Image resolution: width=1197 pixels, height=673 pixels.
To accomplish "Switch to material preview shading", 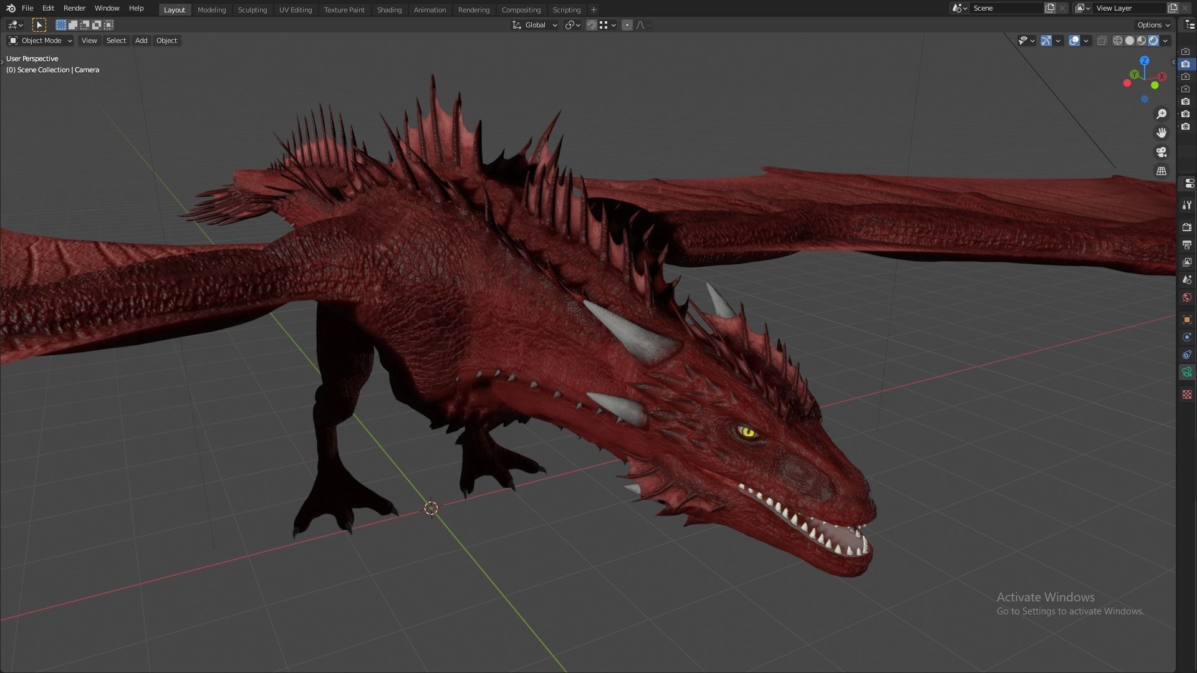I will click(1142, 41).
